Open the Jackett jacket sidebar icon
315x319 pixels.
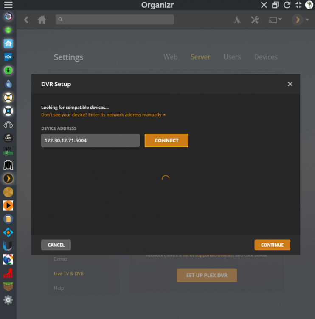[8, 165]
